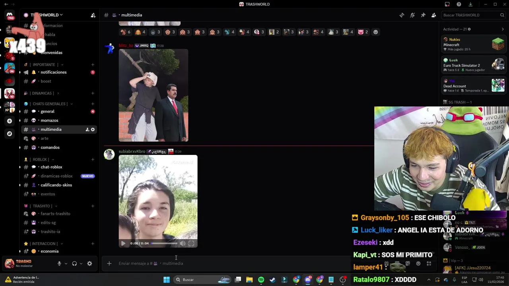Toggle headphone deafen in user panel
This screenshot has height=286, width=509.
(74, 263)
